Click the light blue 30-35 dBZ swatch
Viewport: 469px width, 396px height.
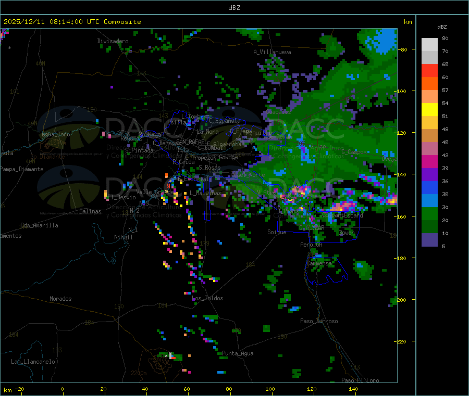(429, 201)
